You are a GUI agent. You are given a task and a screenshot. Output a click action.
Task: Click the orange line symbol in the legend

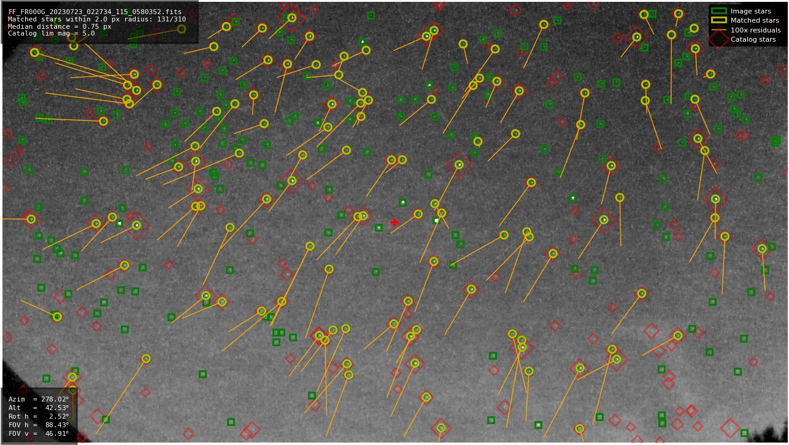(x=718, y=30)
